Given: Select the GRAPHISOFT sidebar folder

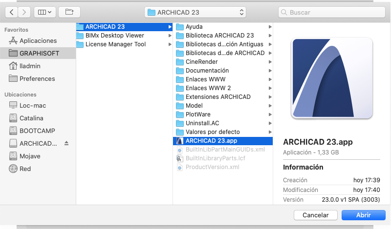Looking at the screenshot, I should (38, 53).
